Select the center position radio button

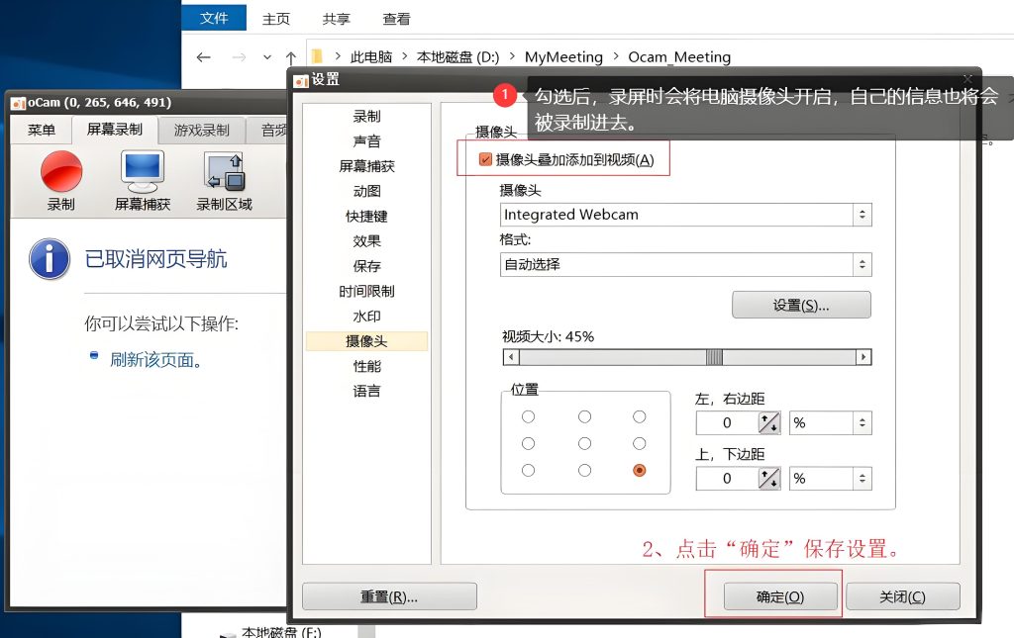(584, 443)
